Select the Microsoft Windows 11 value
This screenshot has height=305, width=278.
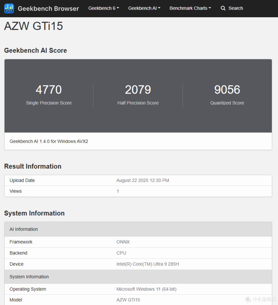146,289
